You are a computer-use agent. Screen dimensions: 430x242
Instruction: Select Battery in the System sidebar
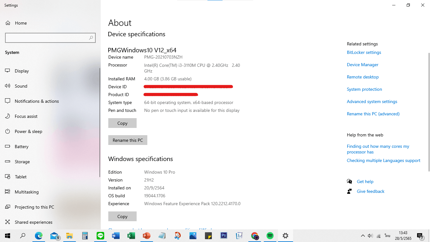point(50,147)
